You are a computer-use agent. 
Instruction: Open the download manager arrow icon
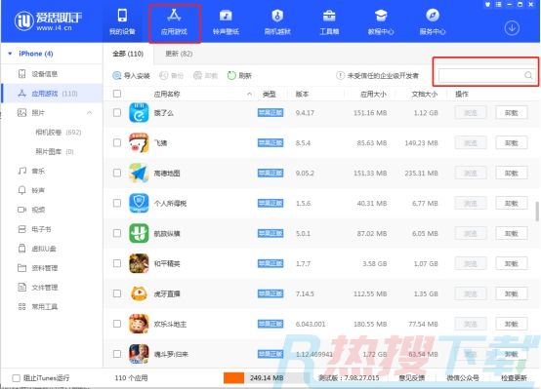tap(512, 28)
